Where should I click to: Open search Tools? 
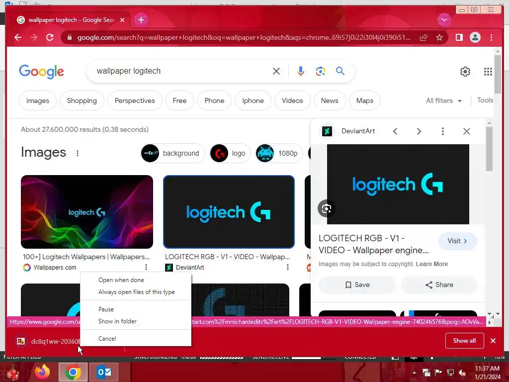point(485,100)
